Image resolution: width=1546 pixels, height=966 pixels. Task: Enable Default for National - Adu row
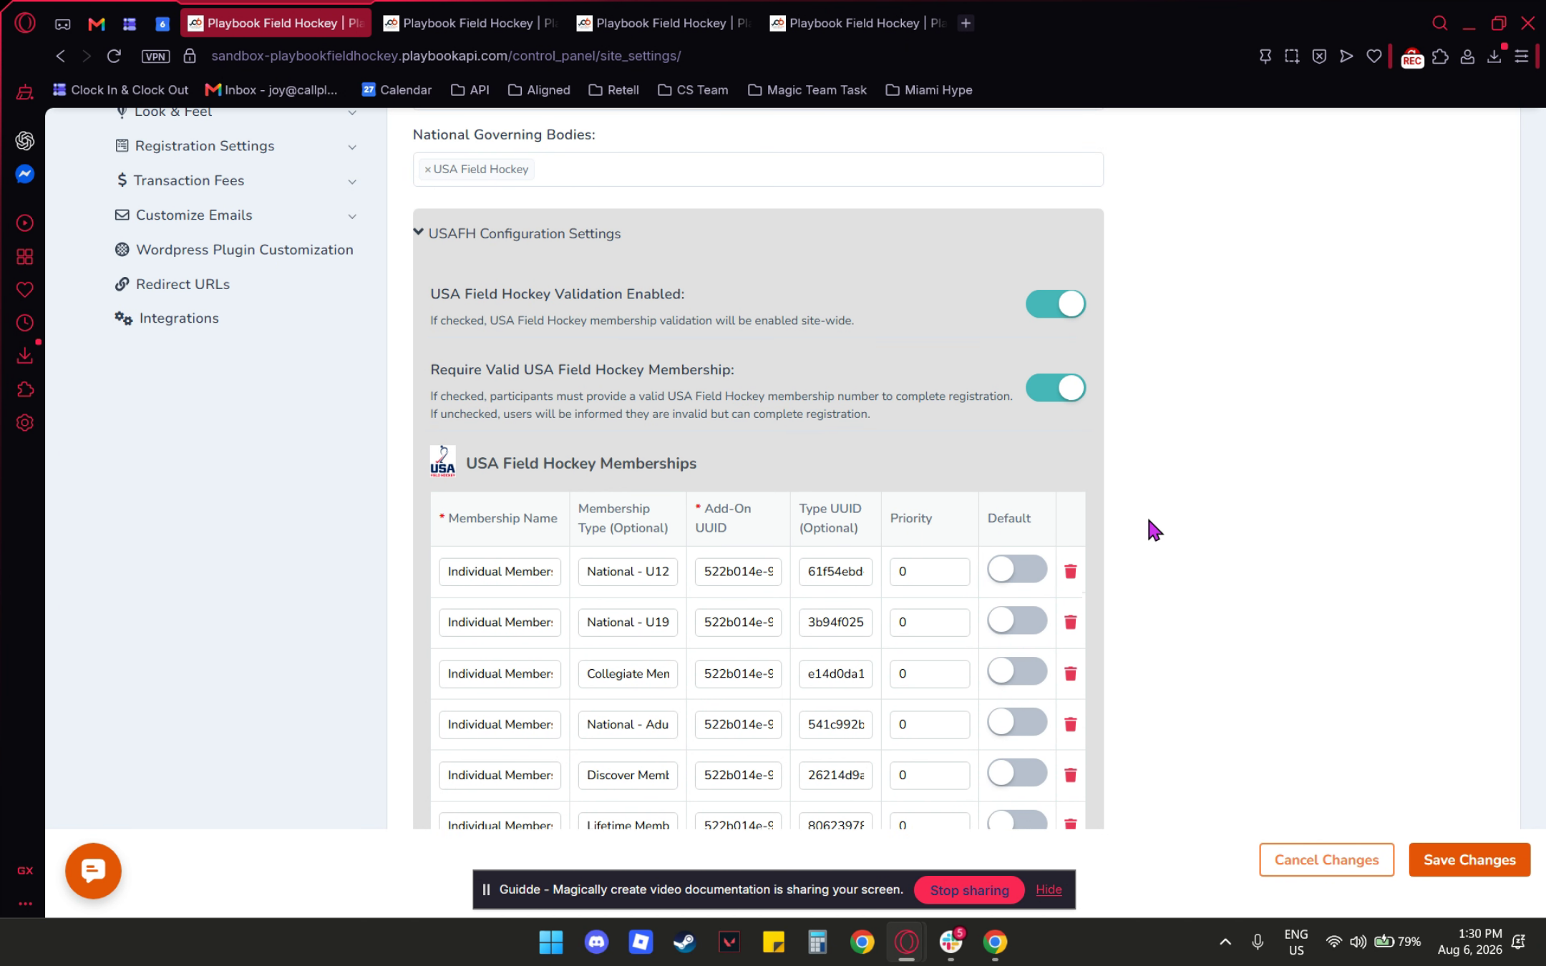[1017, 722]
